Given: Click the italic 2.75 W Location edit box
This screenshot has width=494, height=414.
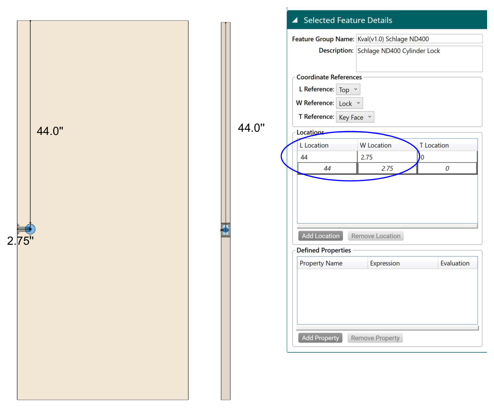Looking at the screenshot, I should [387, 168].
